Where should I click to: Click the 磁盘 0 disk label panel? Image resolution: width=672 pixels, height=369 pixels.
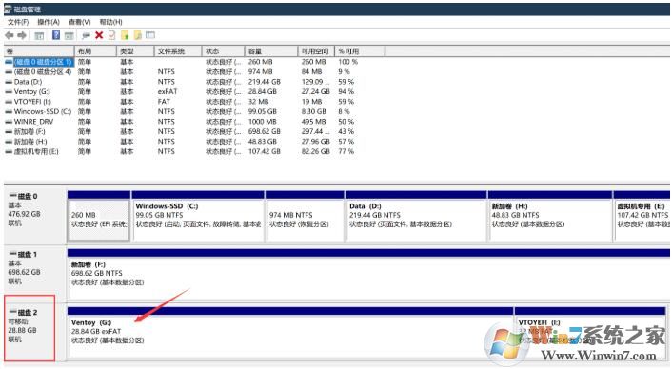35,216
